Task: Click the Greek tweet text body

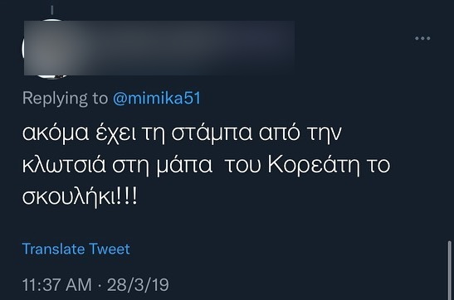Action: 206,165
